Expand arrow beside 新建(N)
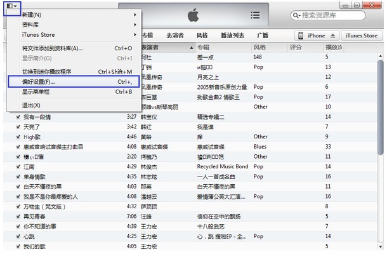The height and width of the screenshot is (254, 387). pos(135,15)
